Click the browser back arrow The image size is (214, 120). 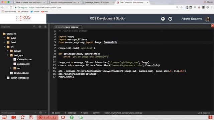pos(3,7)
